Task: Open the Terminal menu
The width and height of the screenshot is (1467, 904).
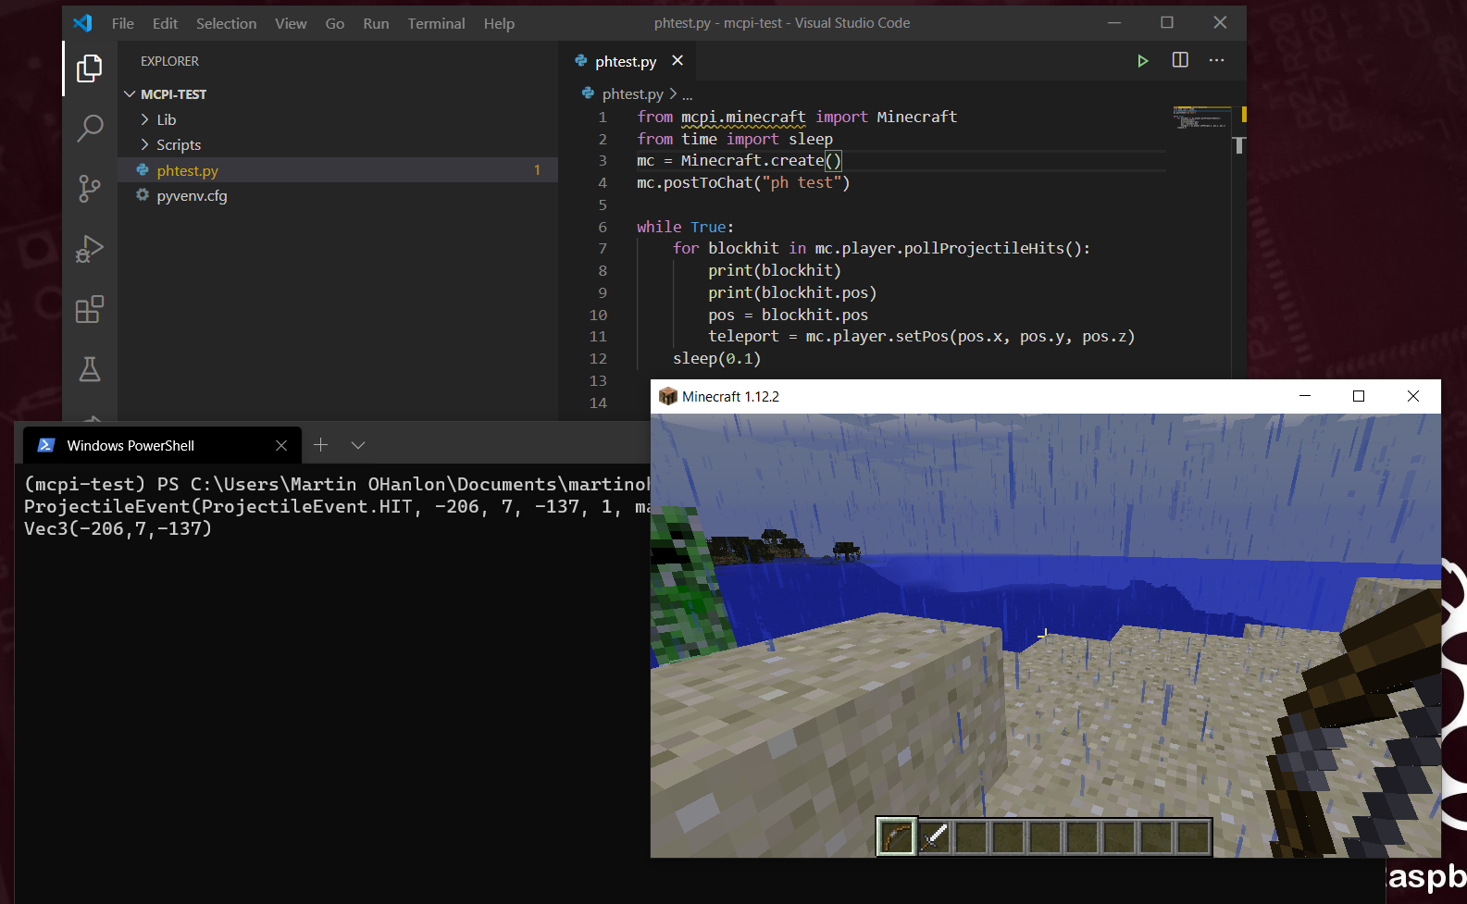Action: pyautogui.click(x=437, y=23)
